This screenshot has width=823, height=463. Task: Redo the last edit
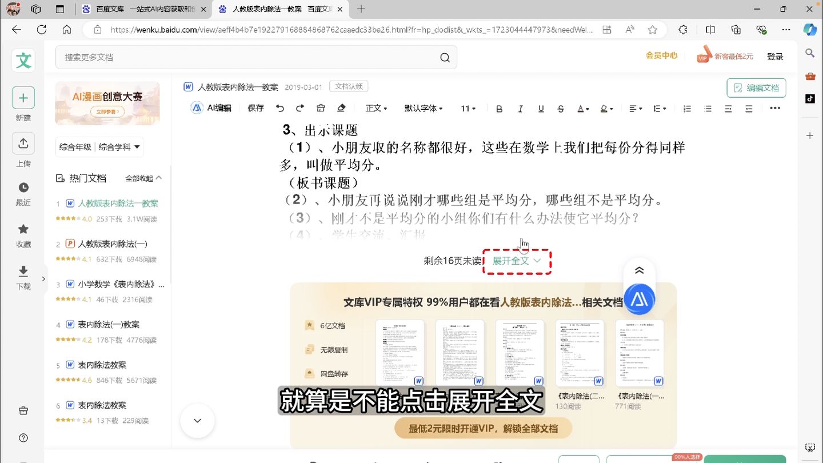pyautogui.click(x=300, y=108)
